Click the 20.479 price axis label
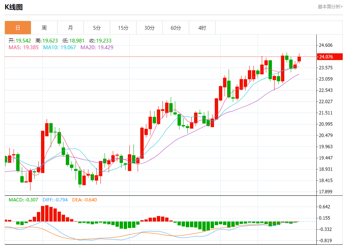343x245 pixels. pyautogui.click(x=326, y=136)
